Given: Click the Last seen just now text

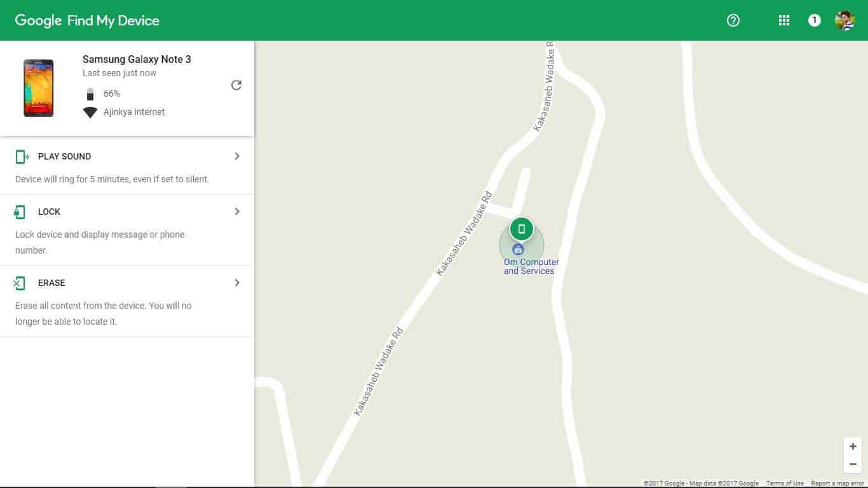Looking at the screenshot, I should tap(119, 73).
